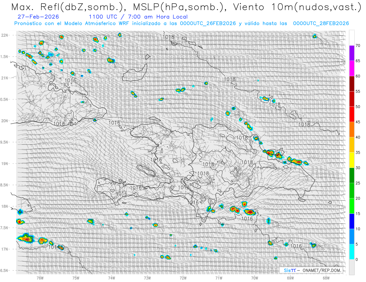This screenshot has width=366, height=282.
Task: Pick the dark green 25-30 dBZ legend color
Action: (352, 175)
